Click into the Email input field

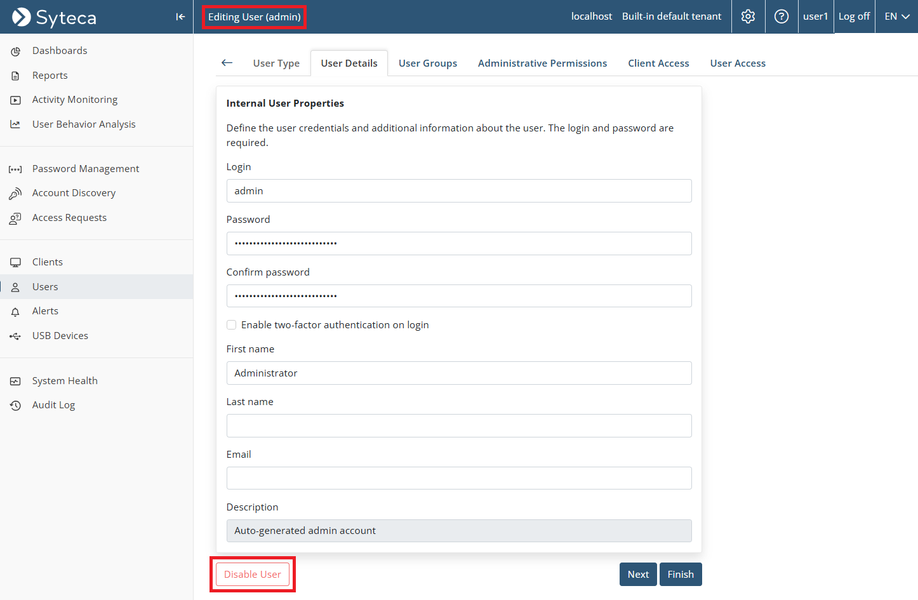[458, 478]
